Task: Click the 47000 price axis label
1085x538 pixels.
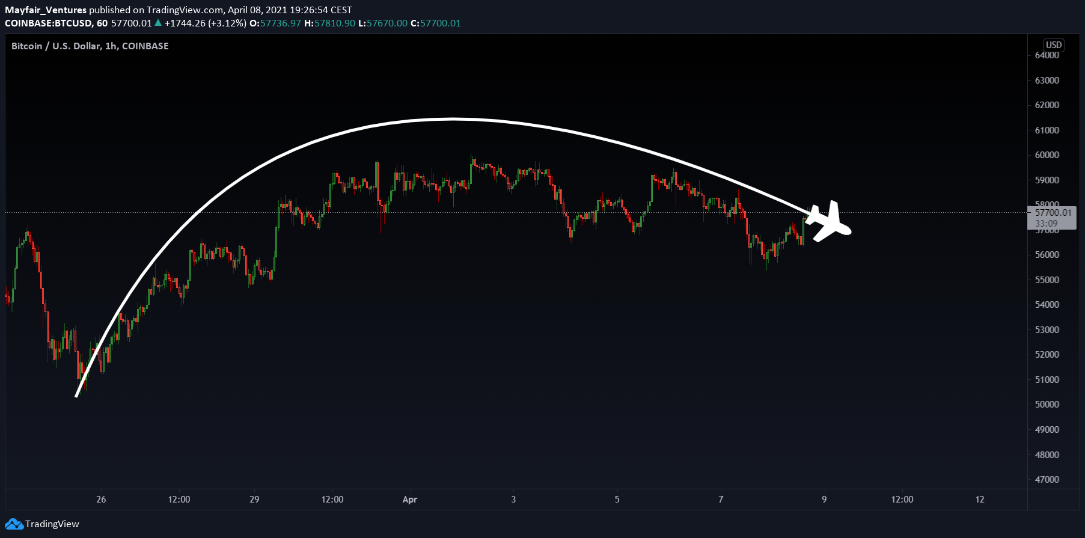Action: [x=1047, y=480]
